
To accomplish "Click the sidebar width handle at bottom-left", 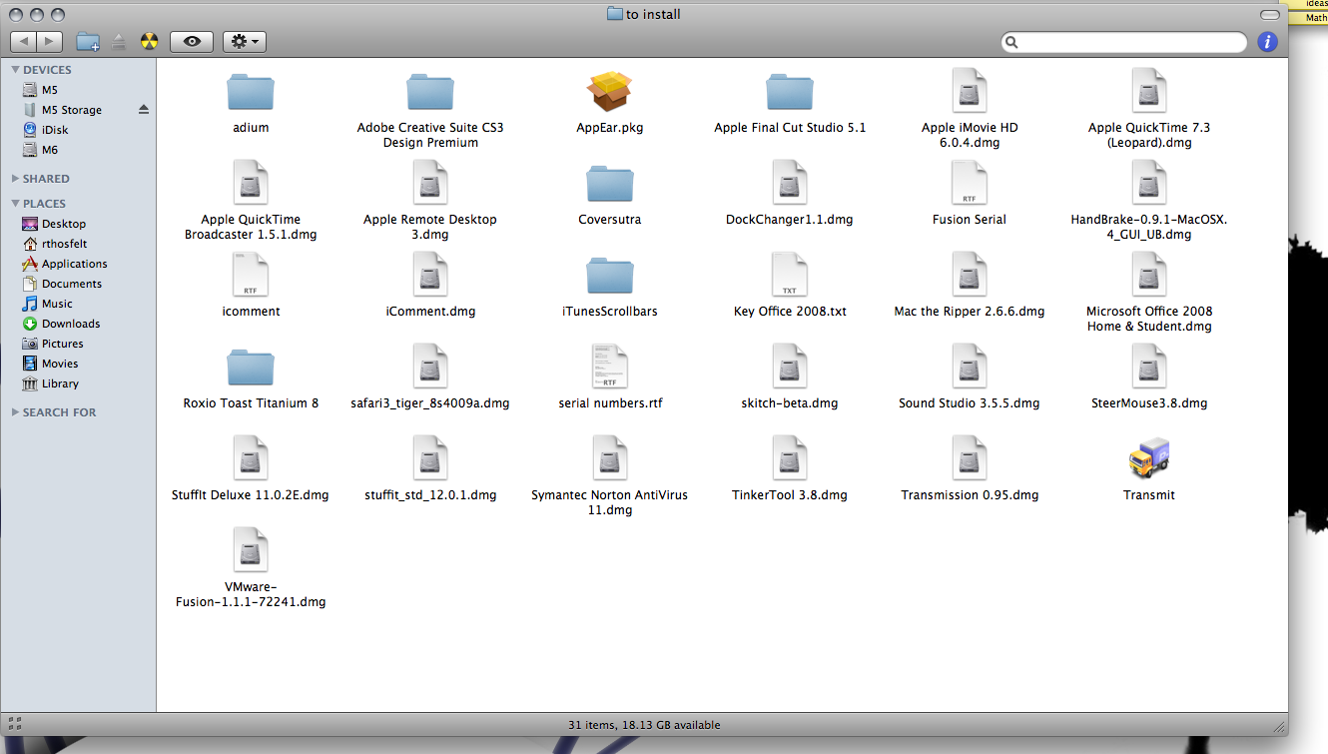I will (14, 724).
